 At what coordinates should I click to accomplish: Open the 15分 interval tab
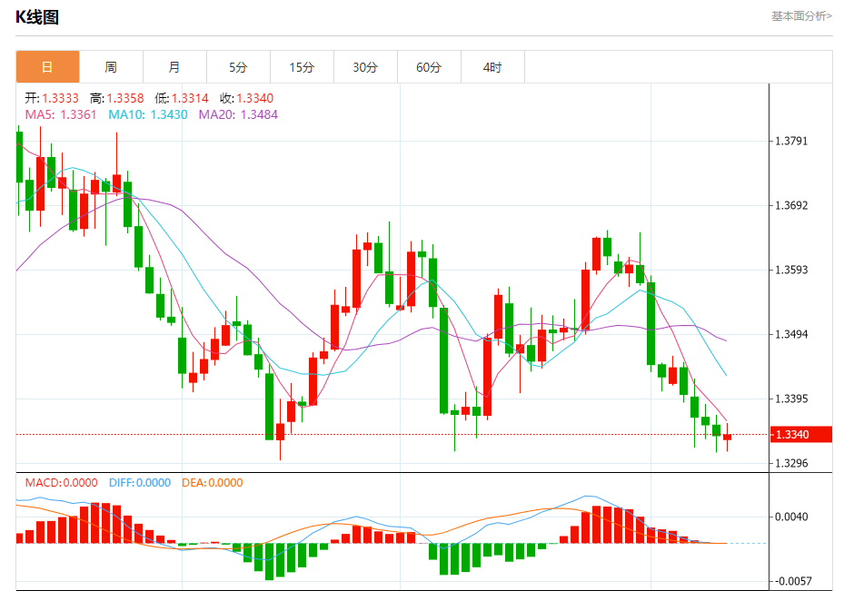click(x=302, y=67)
